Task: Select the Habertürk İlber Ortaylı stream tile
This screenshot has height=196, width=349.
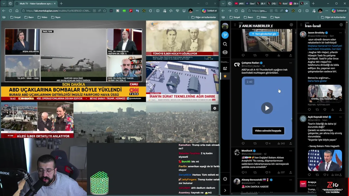Action: point(37,120)
